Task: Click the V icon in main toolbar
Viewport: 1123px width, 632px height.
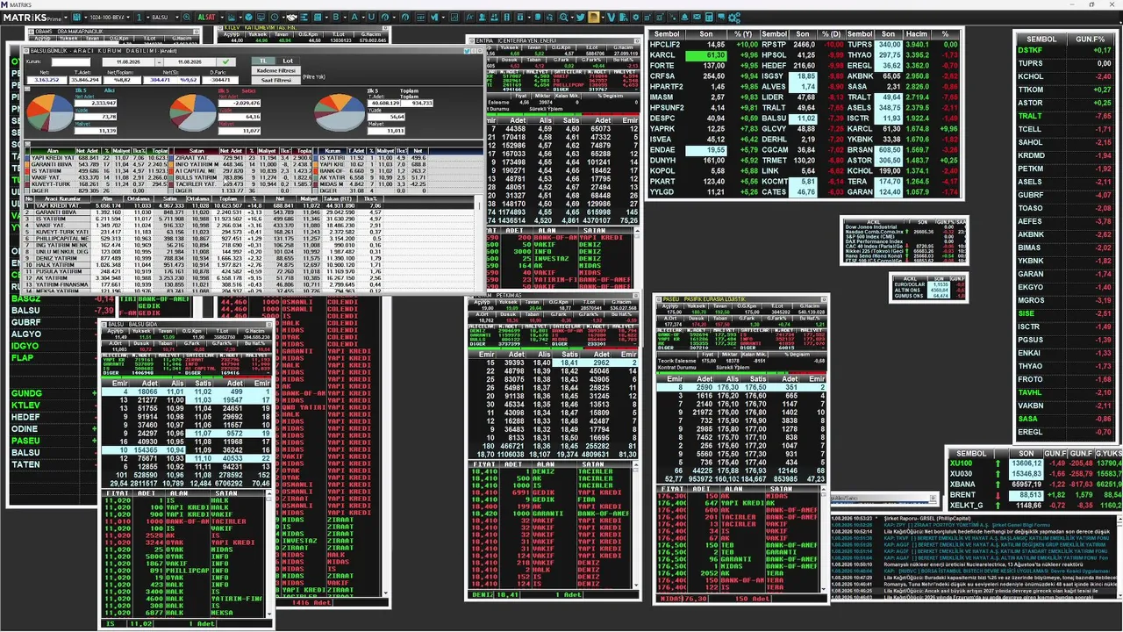Action: point(612,17)
